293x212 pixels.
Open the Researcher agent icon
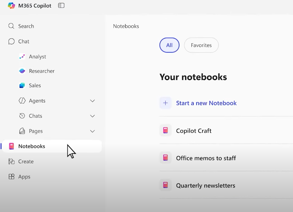tap(22, 71)
